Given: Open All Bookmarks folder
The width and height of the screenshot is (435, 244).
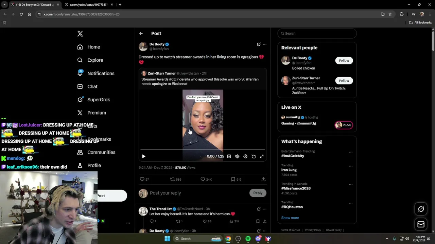Looking at the screenshot, I should pyautogui.click(x=420, y=23).
